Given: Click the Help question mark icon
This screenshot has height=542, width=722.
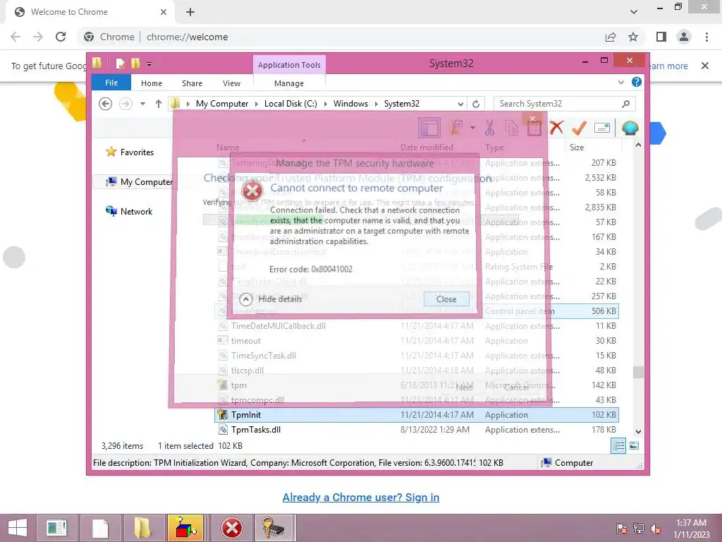Looking at the screenshot, I should (637, 82).
